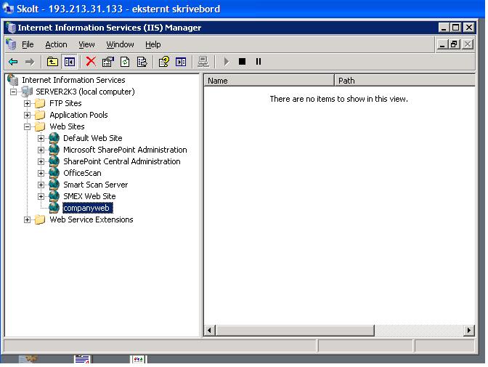Select SharePoint Central Administration label
This screenshot has height=367, width=488.
122,161
